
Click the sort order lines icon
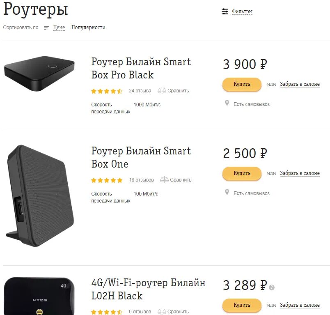click(x=46, y=28)
